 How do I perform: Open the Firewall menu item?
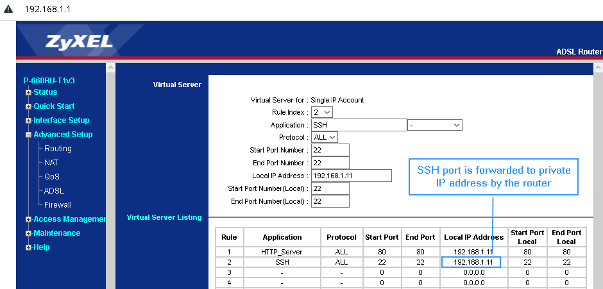(x=58, y=205)
